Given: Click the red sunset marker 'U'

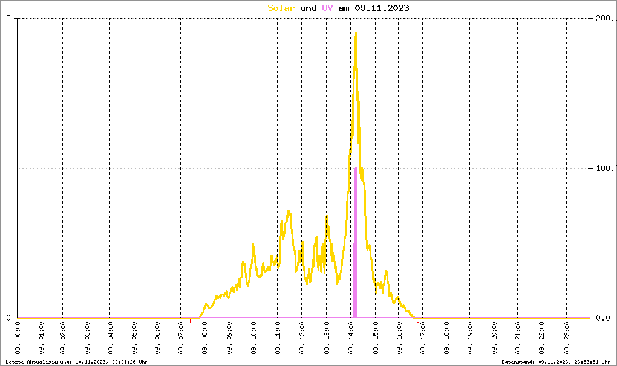Looking at the screenshot, I should [418, 321].
